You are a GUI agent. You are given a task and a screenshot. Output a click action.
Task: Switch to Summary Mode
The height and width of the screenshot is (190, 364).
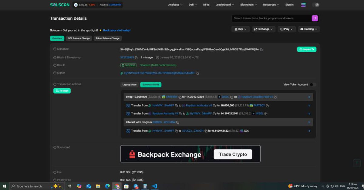151,85
